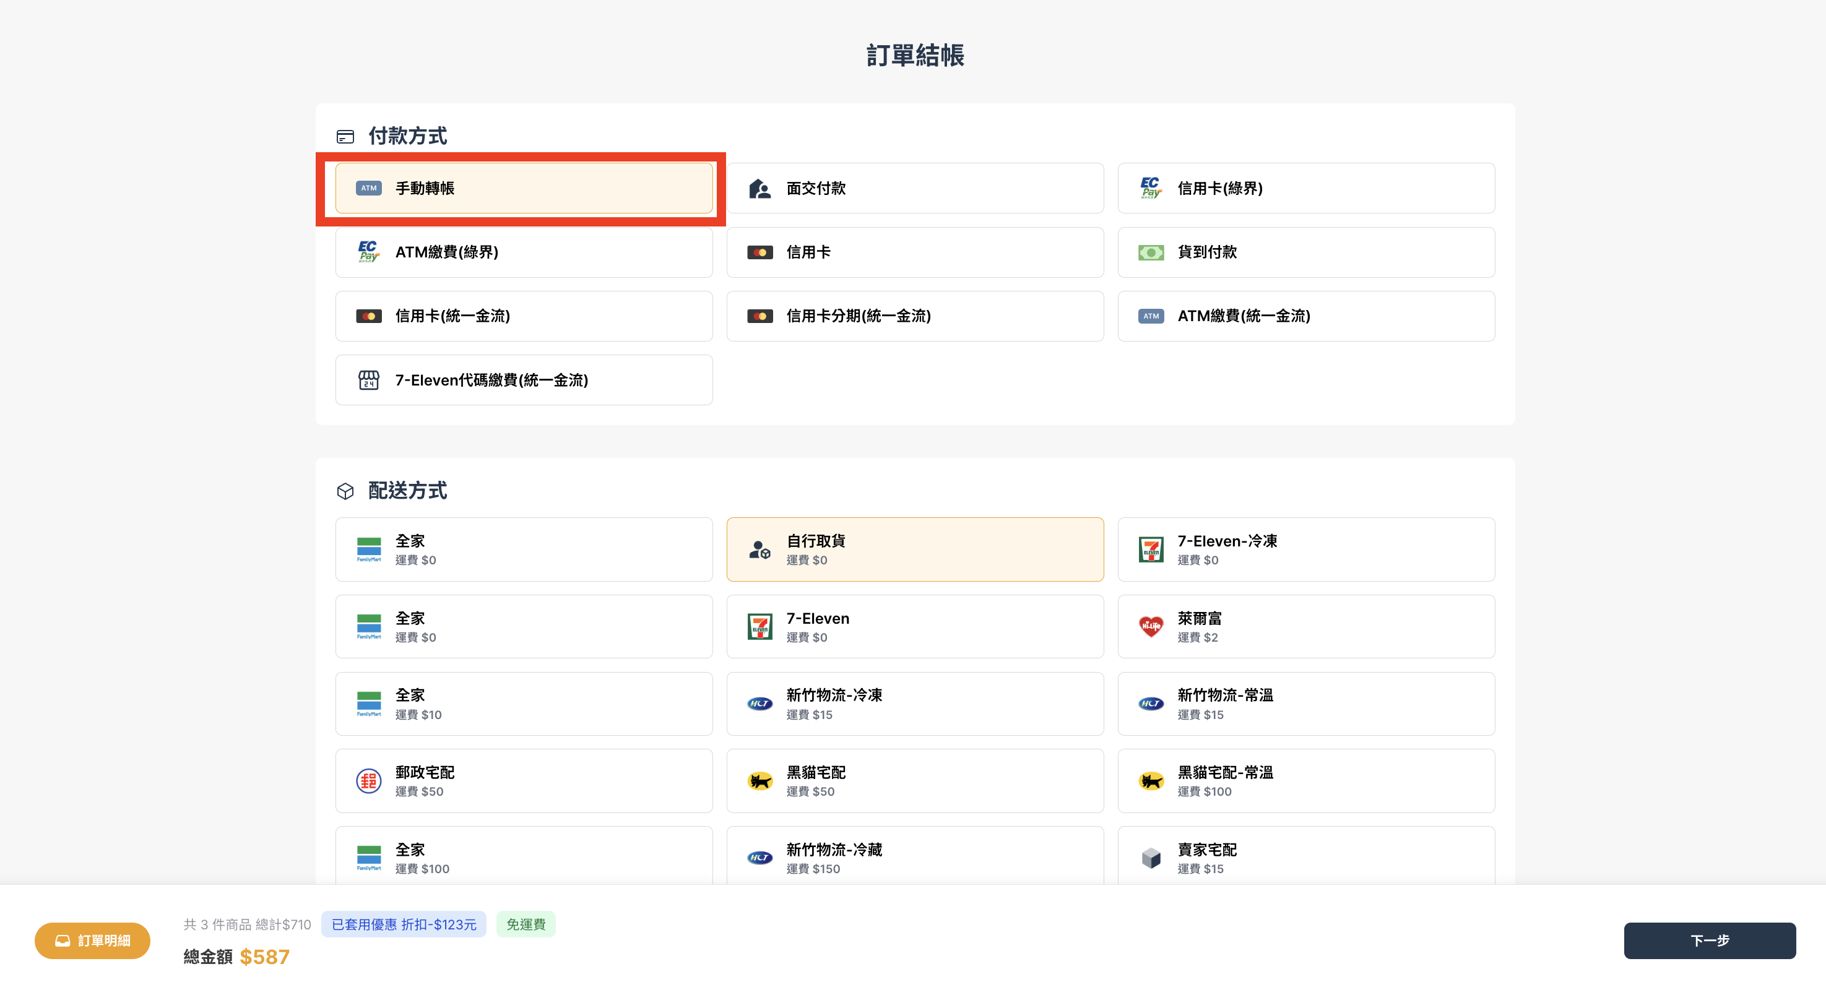Click the payment card icon beside 付款方式 heading
Viewport: 1826px width, 995px height.
click(x=345, y=136)
